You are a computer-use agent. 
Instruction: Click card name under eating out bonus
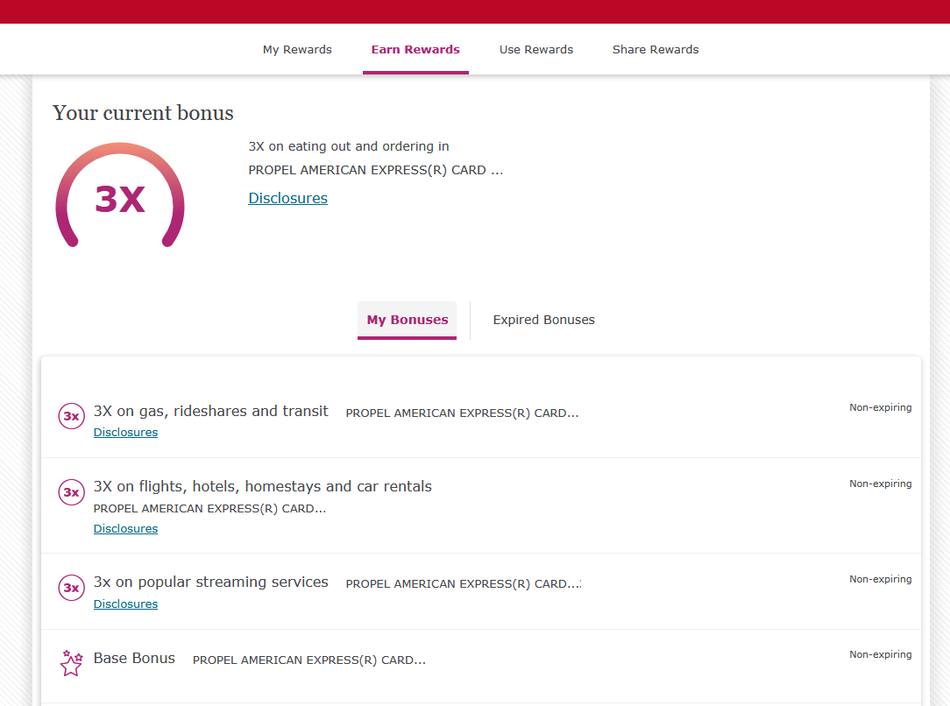(376, 170)
